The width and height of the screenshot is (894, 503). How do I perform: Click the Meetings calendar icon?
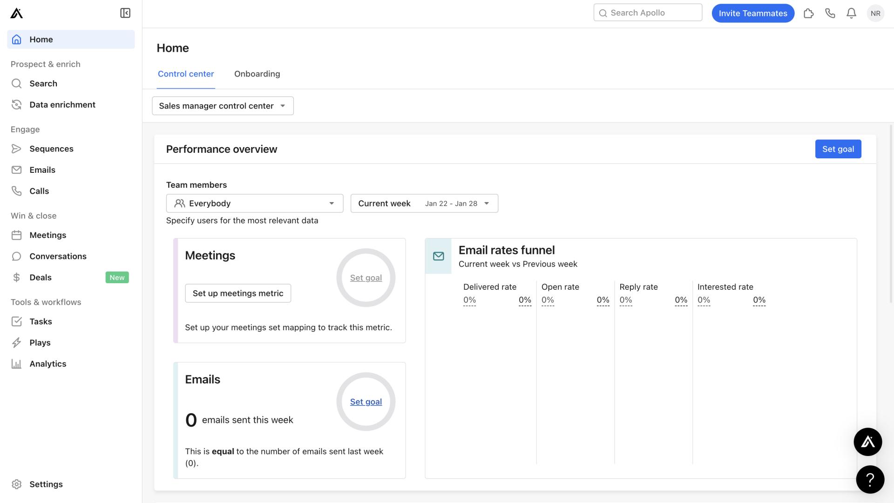[17, 235]
